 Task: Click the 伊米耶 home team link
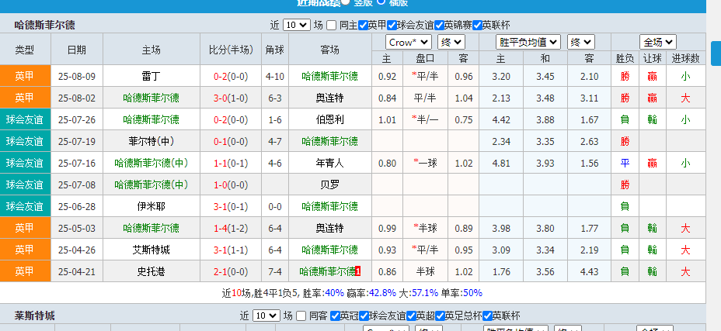[151, 206]
